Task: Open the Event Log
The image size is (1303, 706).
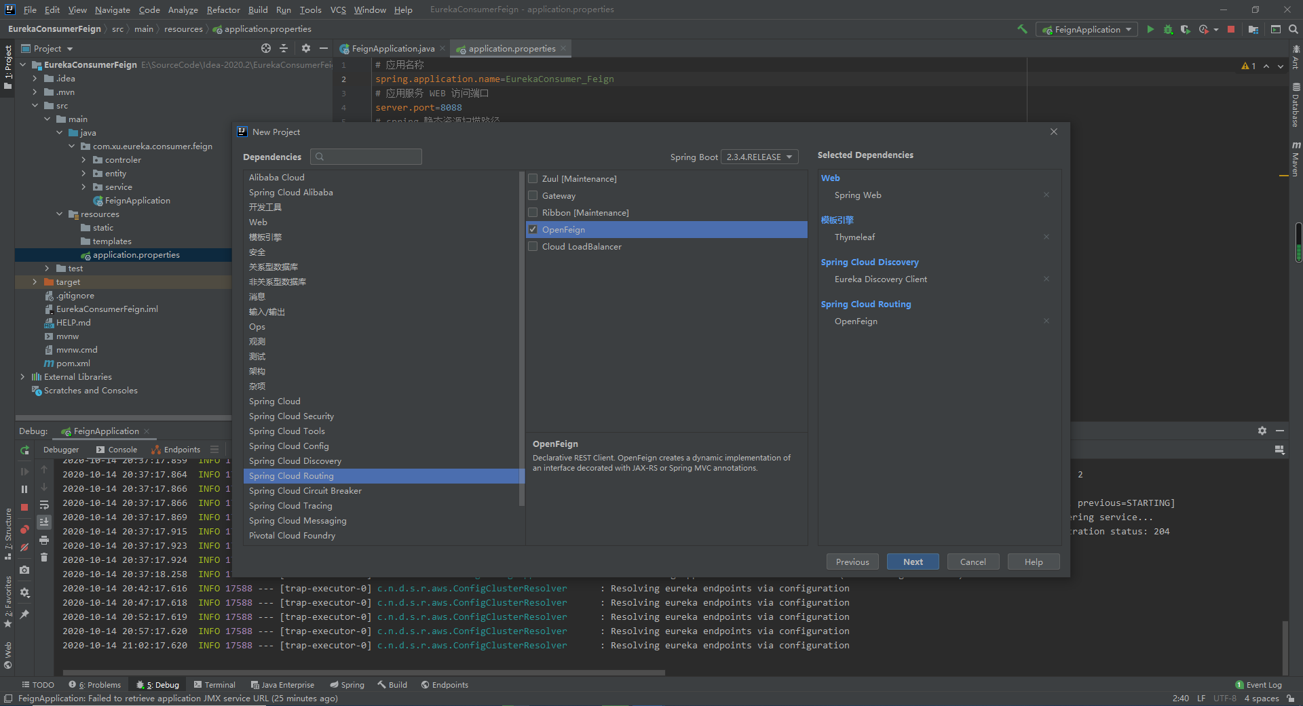Action: point(1259,684)
